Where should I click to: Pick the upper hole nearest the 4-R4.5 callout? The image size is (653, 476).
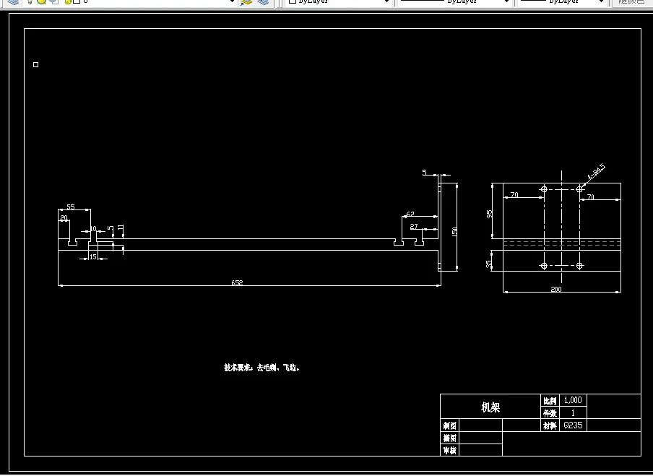pos(579,189)
